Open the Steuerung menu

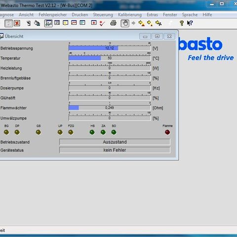point(103,15)
